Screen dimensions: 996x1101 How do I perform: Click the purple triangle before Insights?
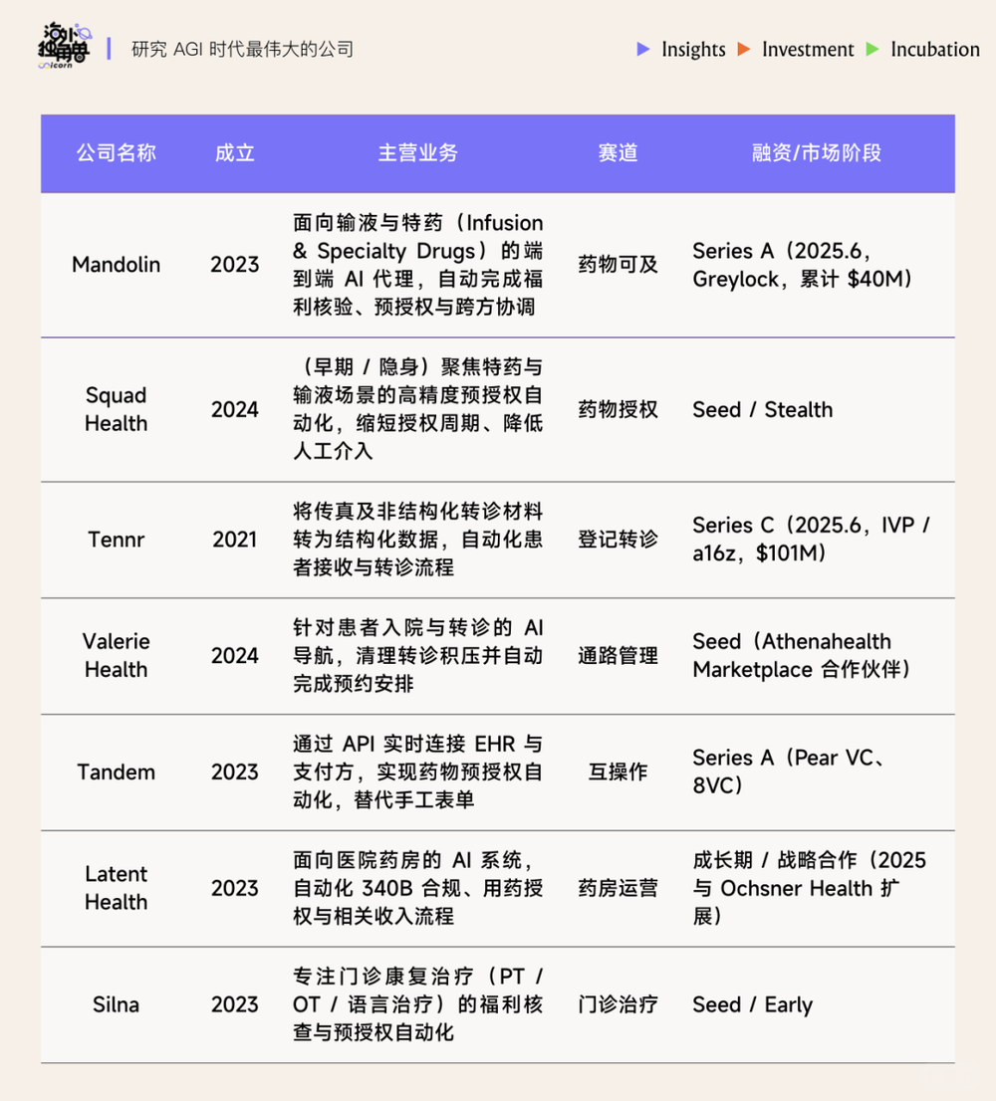pyautogui.click(x=643, y=50)
